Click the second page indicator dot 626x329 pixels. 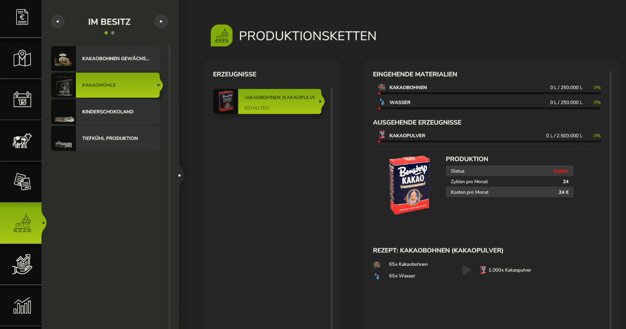point(113,33)
